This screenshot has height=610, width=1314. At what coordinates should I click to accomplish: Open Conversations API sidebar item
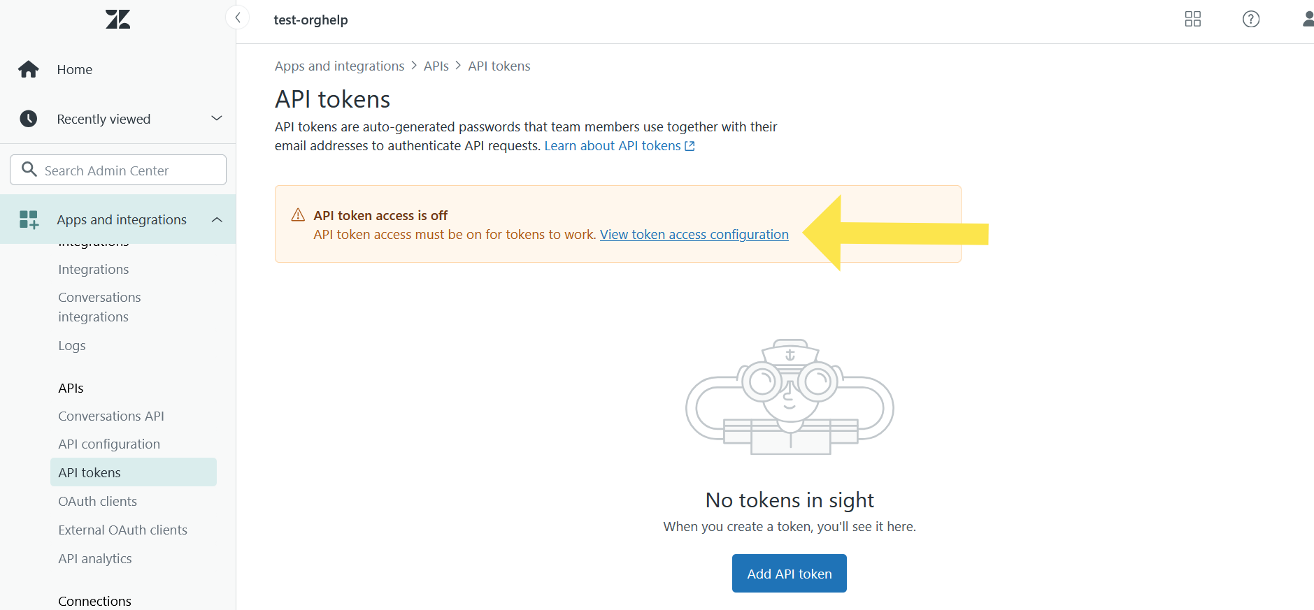(111, 416)
